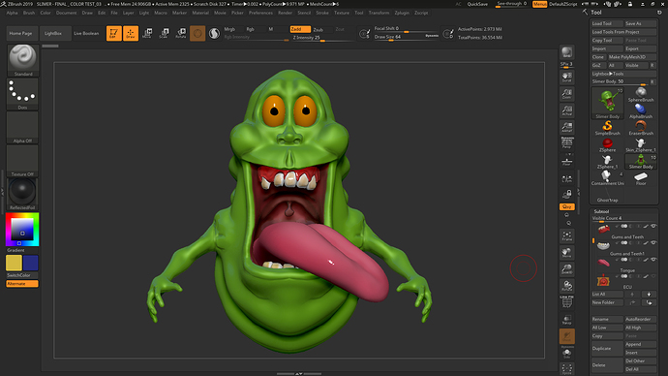Screen dimensions: 668x376
Task: Select the SphereBrush tool
Action: click(x=641, y=95)
